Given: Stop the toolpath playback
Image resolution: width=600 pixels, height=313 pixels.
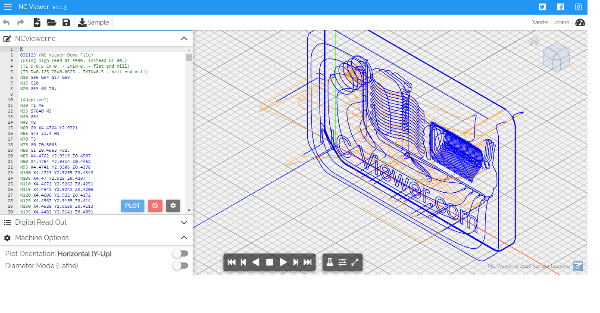Looking at the screenshot, I should click(269, 262).
